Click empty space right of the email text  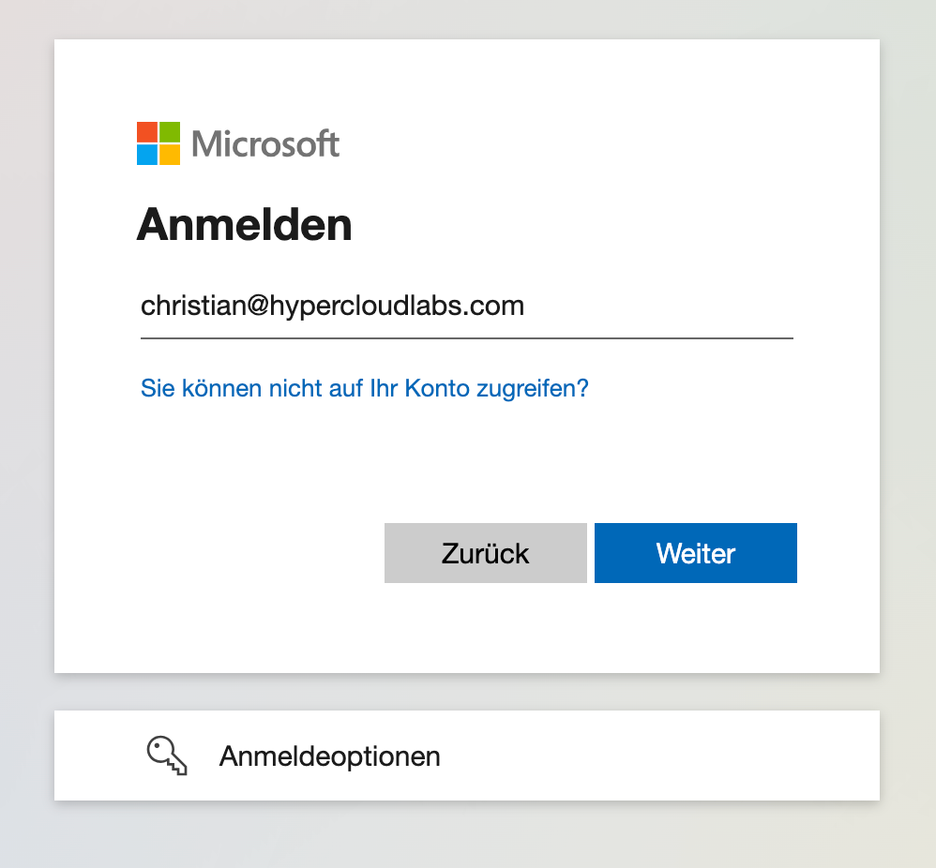click(x=666, y=307)
